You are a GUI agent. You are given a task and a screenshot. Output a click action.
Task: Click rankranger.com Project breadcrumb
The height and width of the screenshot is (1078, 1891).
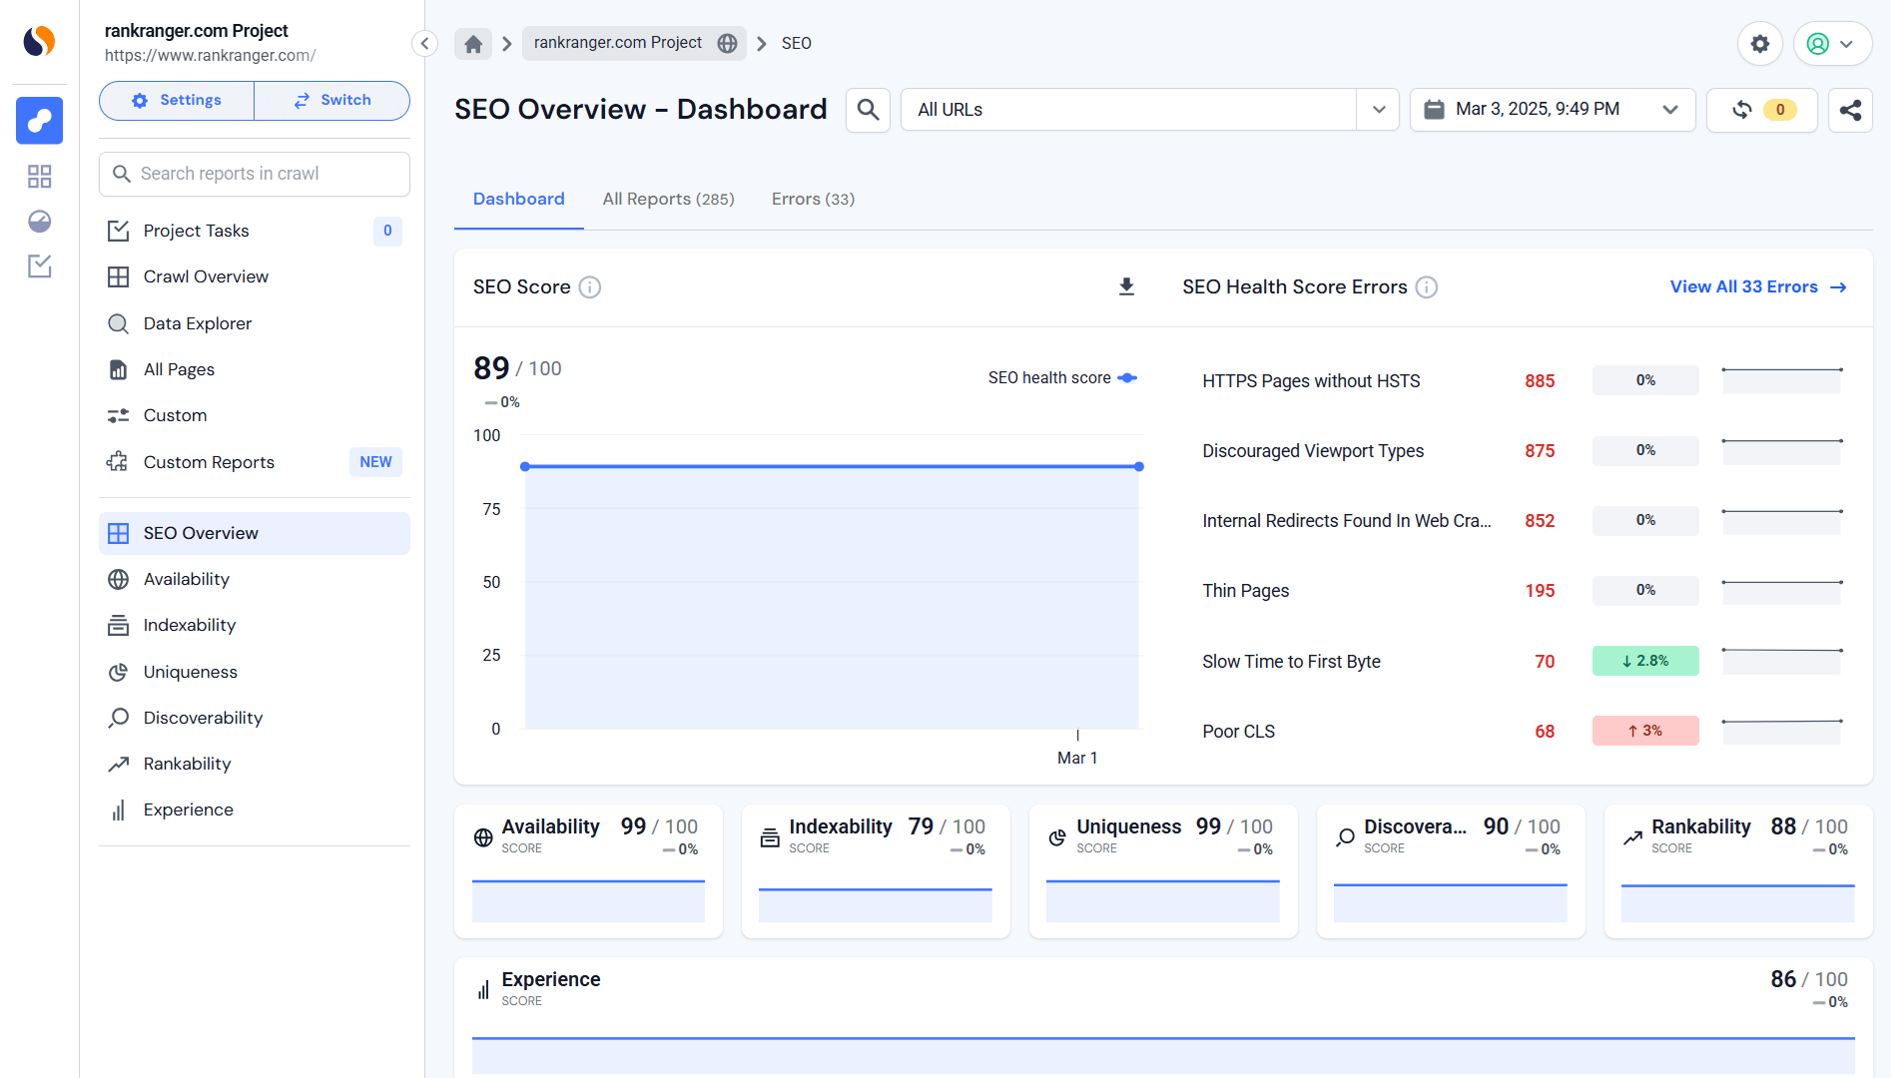pyautogui.click(x=634, y=43)
